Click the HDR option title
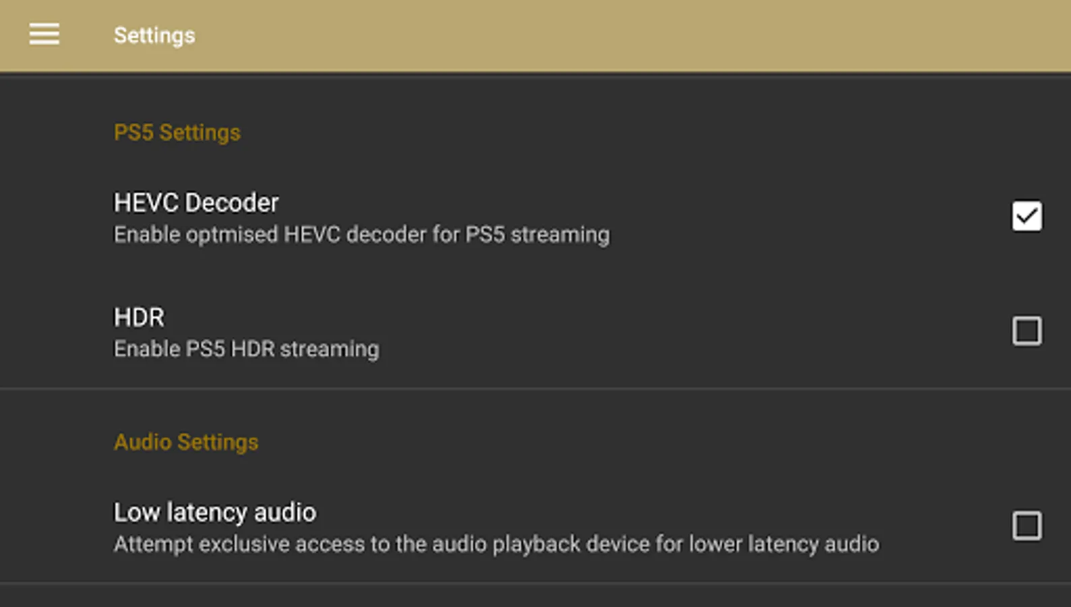This screenshot has height=607, width=1071. click(x=139, y=317)
